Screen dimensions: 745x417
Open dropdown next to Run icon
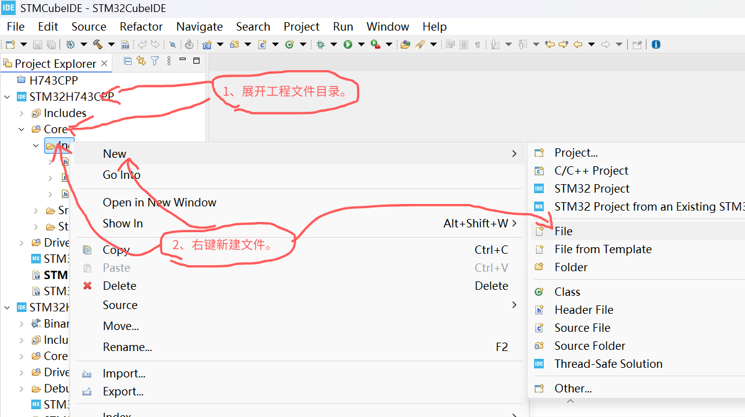(x=361, y=44)
